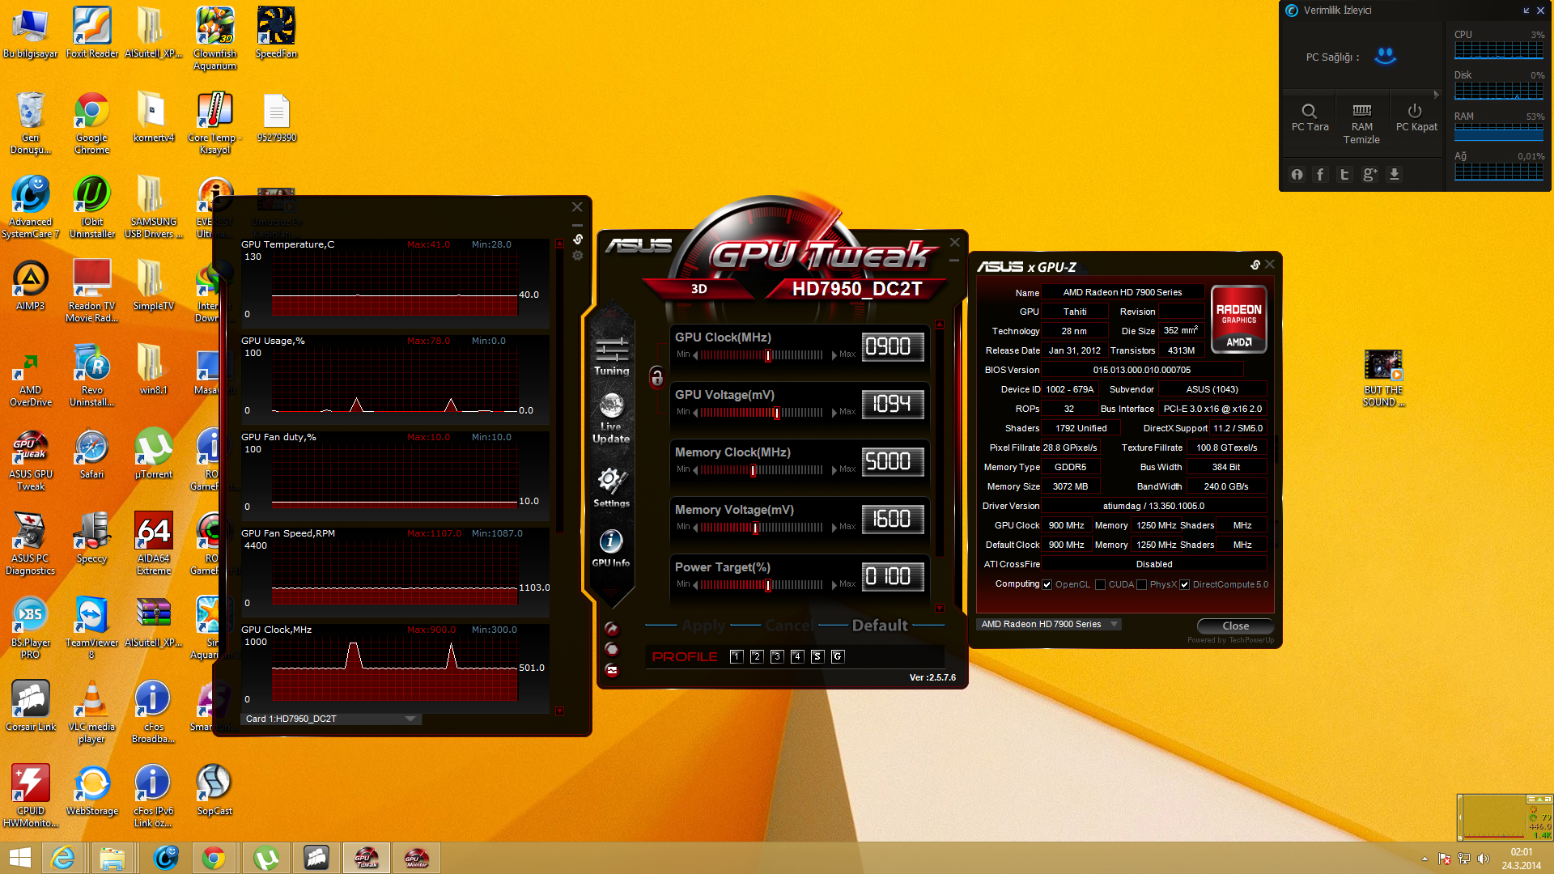Click the GPU-Z link/dock icon

[1255, 265]
